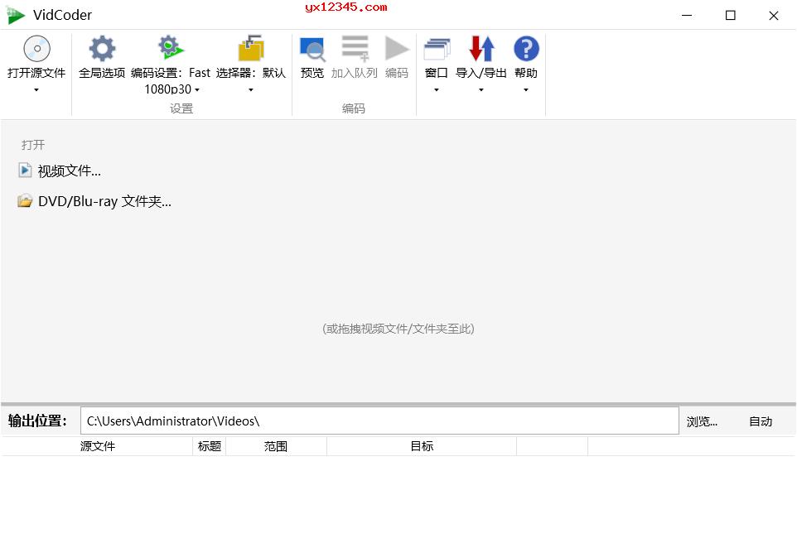The height and width of the screenshot is (548, 797).
Task: Open the help question mark icon
Action: [x=526, y=49]
